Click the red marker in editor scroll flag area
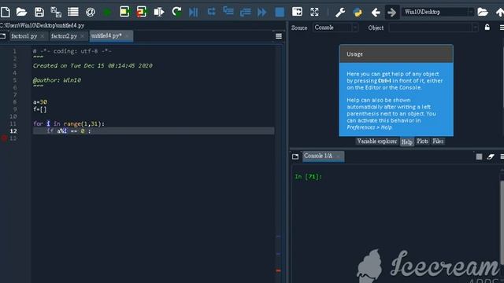 (x=278, y=270)
